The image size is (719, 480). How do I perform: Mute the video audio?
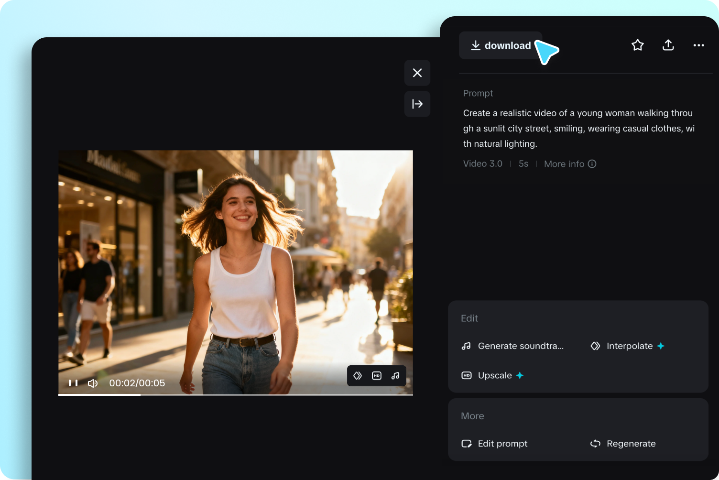point(92,383)
